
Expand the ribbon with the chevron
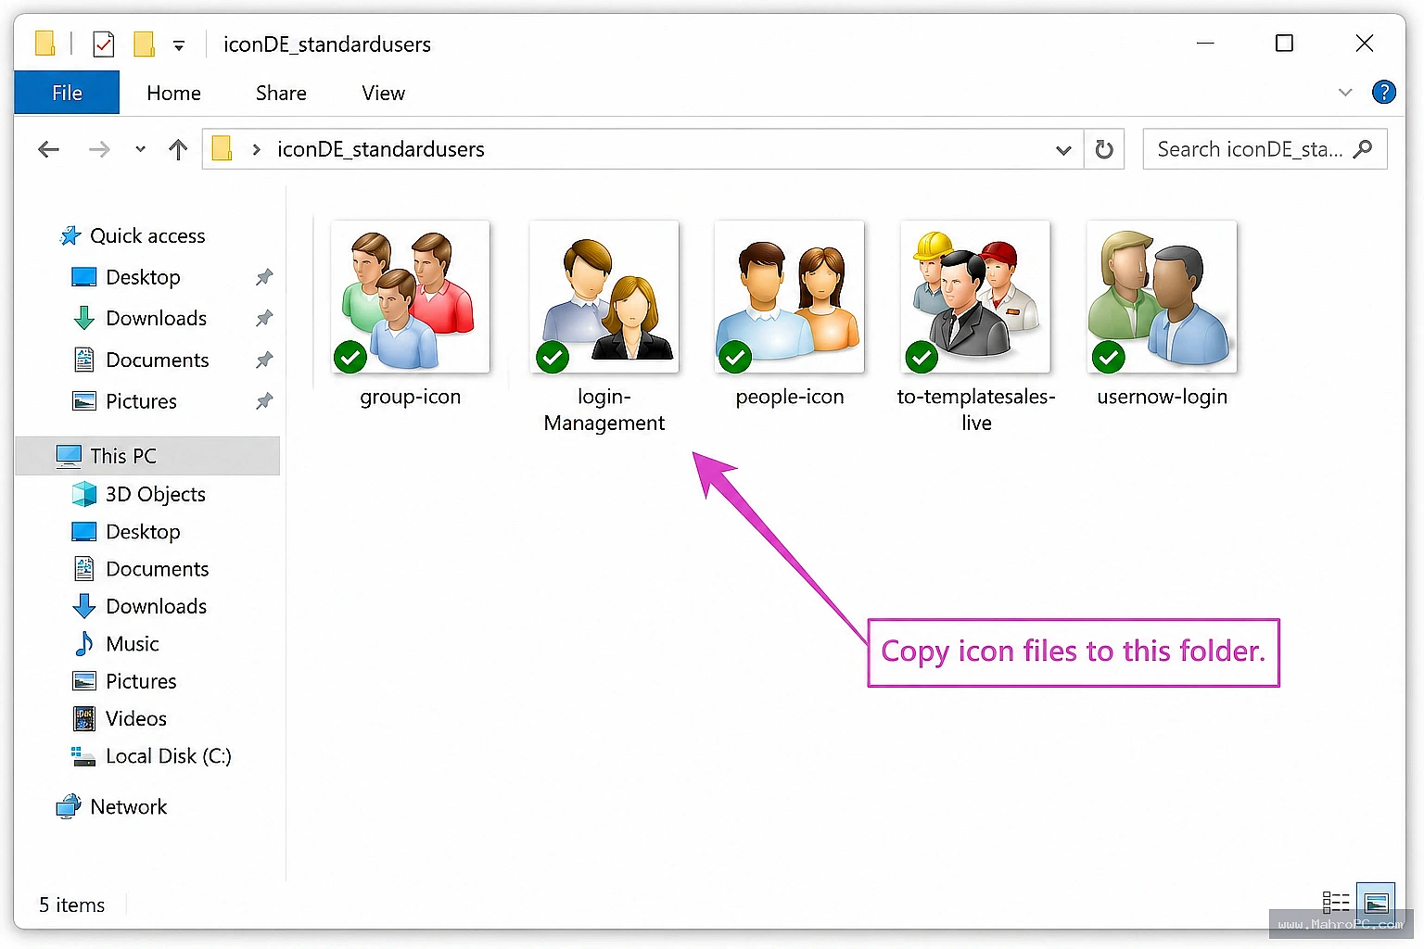click(1345, 92)
